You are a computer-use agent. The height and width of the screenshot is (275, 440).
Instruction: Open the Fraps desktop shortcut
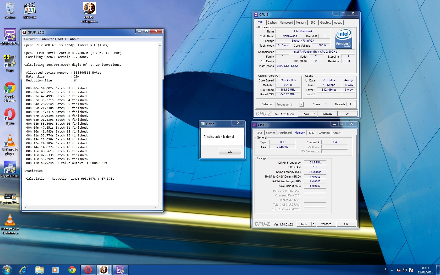click(10, 63)
